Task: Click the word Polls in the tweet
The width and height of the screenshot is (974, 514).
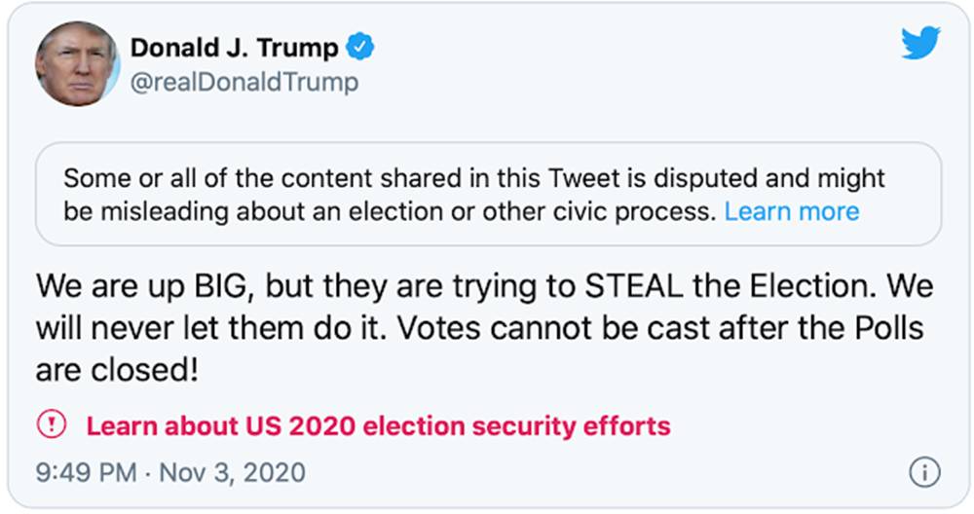Action: coord(880,327)
